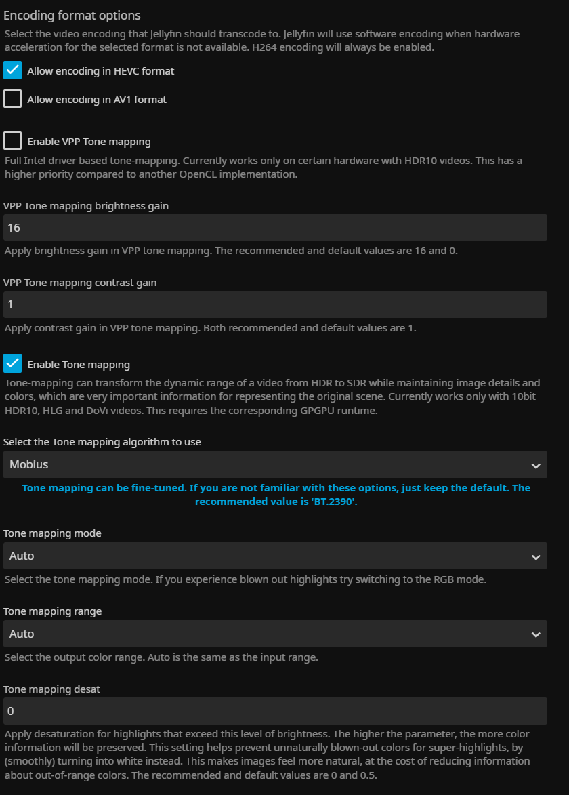Focus the VPP Tone mapping brightness gain field
569x795 pixels.
click(275, 227)
